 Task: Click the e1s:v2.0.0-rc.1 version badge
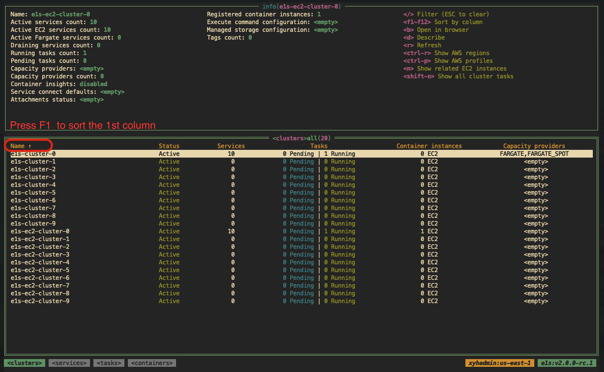point(567,363)
